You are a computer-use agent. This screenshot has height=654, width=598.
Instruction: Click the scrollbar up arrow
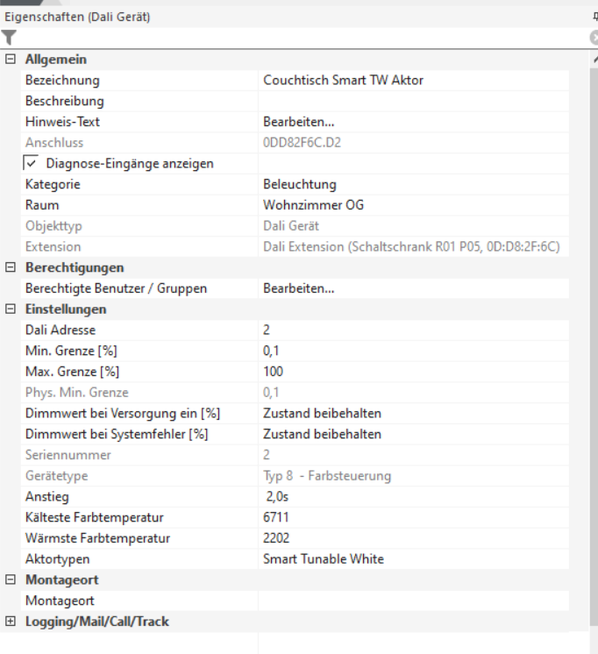point(594,60)
